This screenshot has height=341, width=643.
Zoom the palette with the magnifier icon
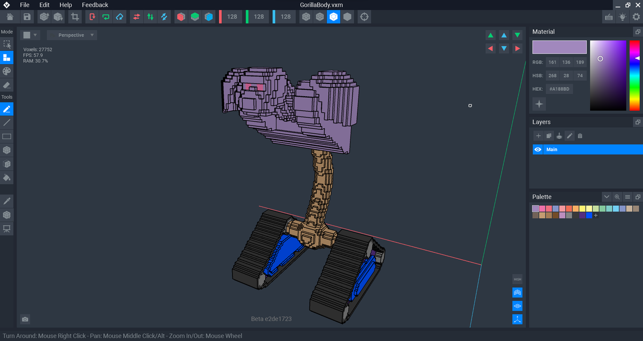coord(617,197)
